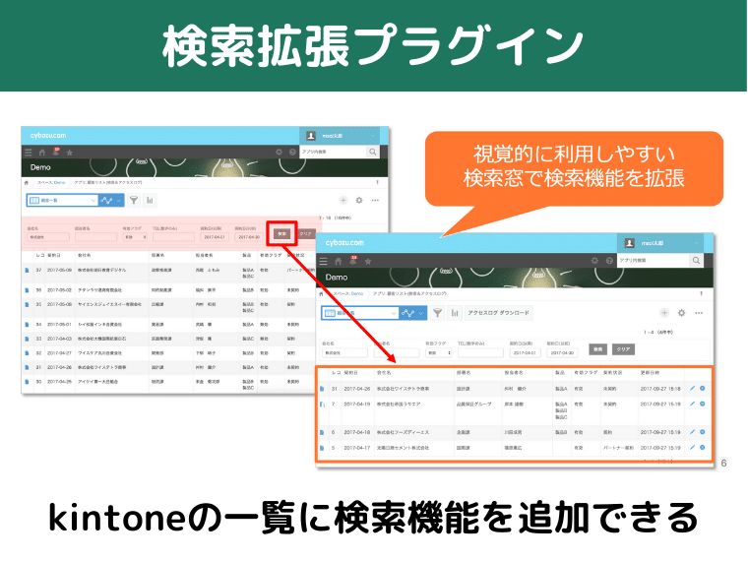
Task: Open the hamburger menu in right kintone window
Action: (x=324, y=261)
